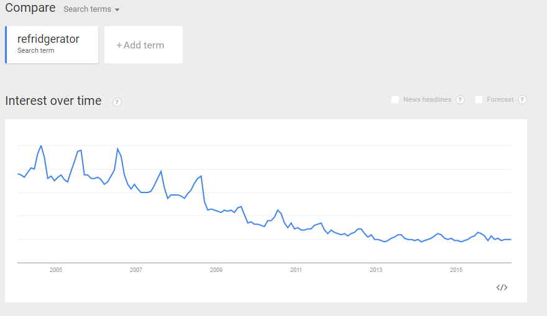Click the dropdown arrow beside Search terms
The width and height of the screenshot is (547, 316).
(117, 10)
